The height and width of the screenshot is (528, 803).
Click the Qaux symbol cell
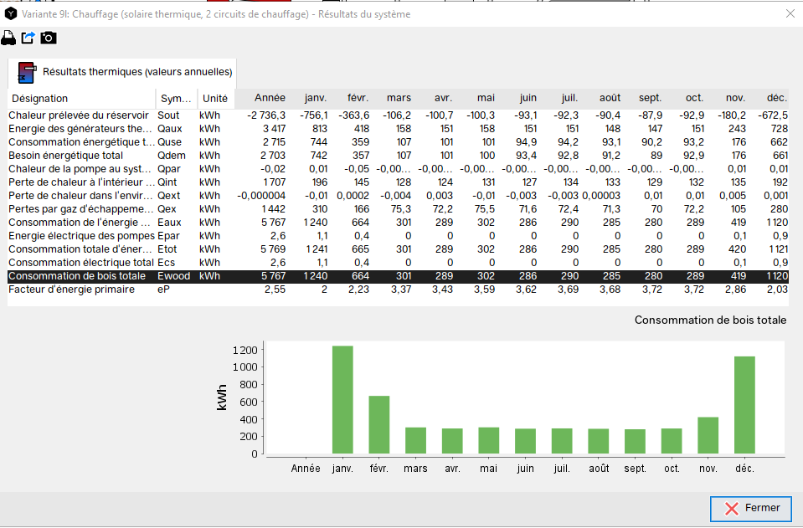coord(170,129)
